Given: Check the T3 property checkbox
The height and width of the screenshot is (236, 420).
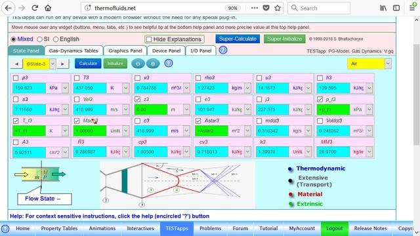Looking at the screenshot, I should tap(77, 78).
